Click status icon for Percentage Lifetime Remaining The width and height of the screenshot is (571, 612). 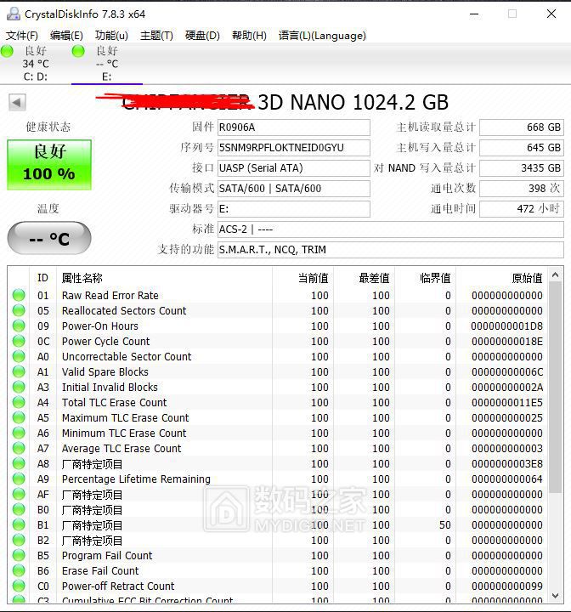pos(19,479)
